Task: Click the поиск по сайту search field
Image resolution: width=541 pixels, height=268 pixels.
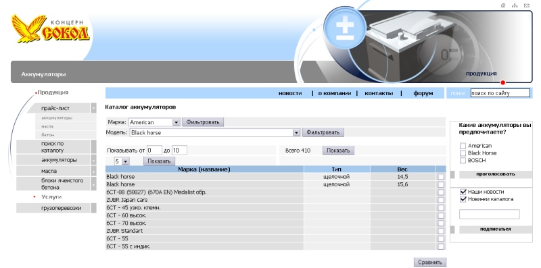Action: click(500, 93)
